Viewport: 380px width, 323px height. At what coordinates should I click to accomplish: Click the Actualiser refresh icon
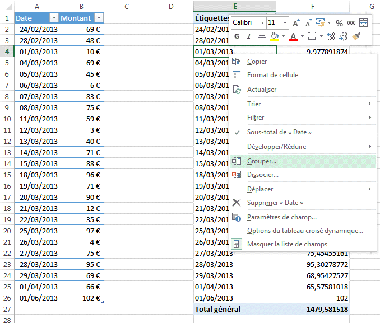(x=237, y=90)
